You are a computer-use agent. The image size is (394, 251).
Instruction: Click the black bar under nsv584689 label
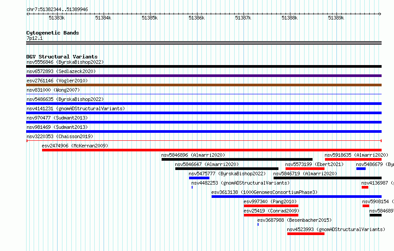[376, 215]
